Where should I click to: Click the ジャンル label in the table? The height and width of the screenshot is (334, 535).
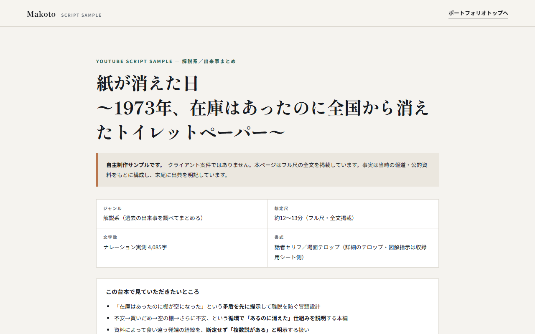click(x=112, y=208)
